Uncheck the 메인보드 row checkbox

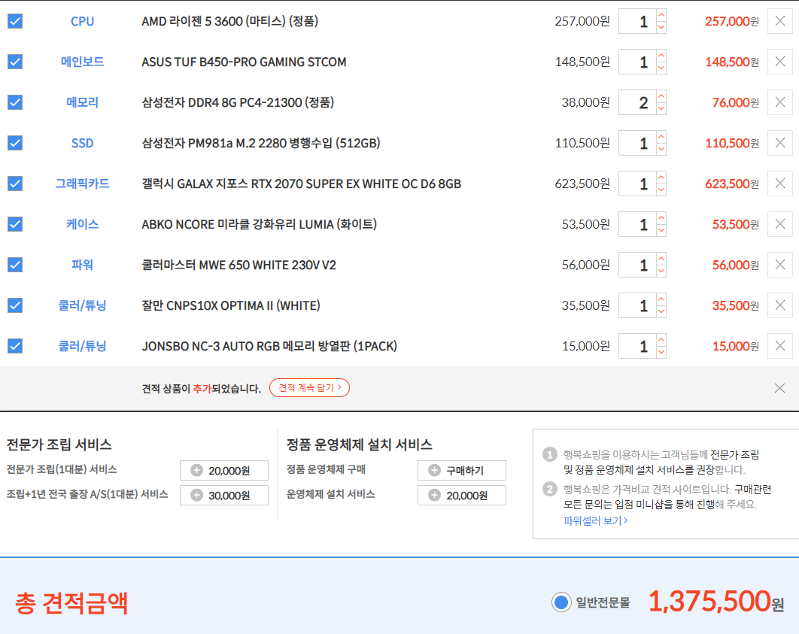pyautogui.click(x=15, y=62)
